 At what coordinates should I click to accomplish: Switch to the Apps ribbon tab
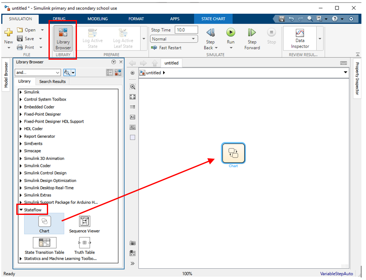174,19
